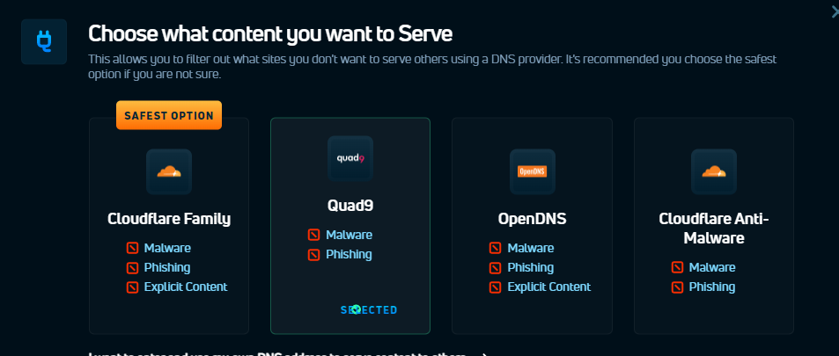The image size is (839, 356).
Task: Click the Explicit Content label in the OpenDNS card
Action: pyautogui.click(x=549, y=287)
